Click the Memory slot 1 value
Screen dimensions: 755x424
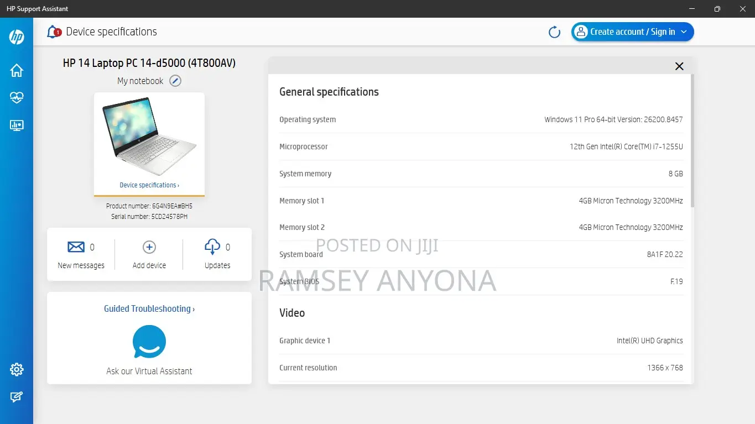pos(631,201)
